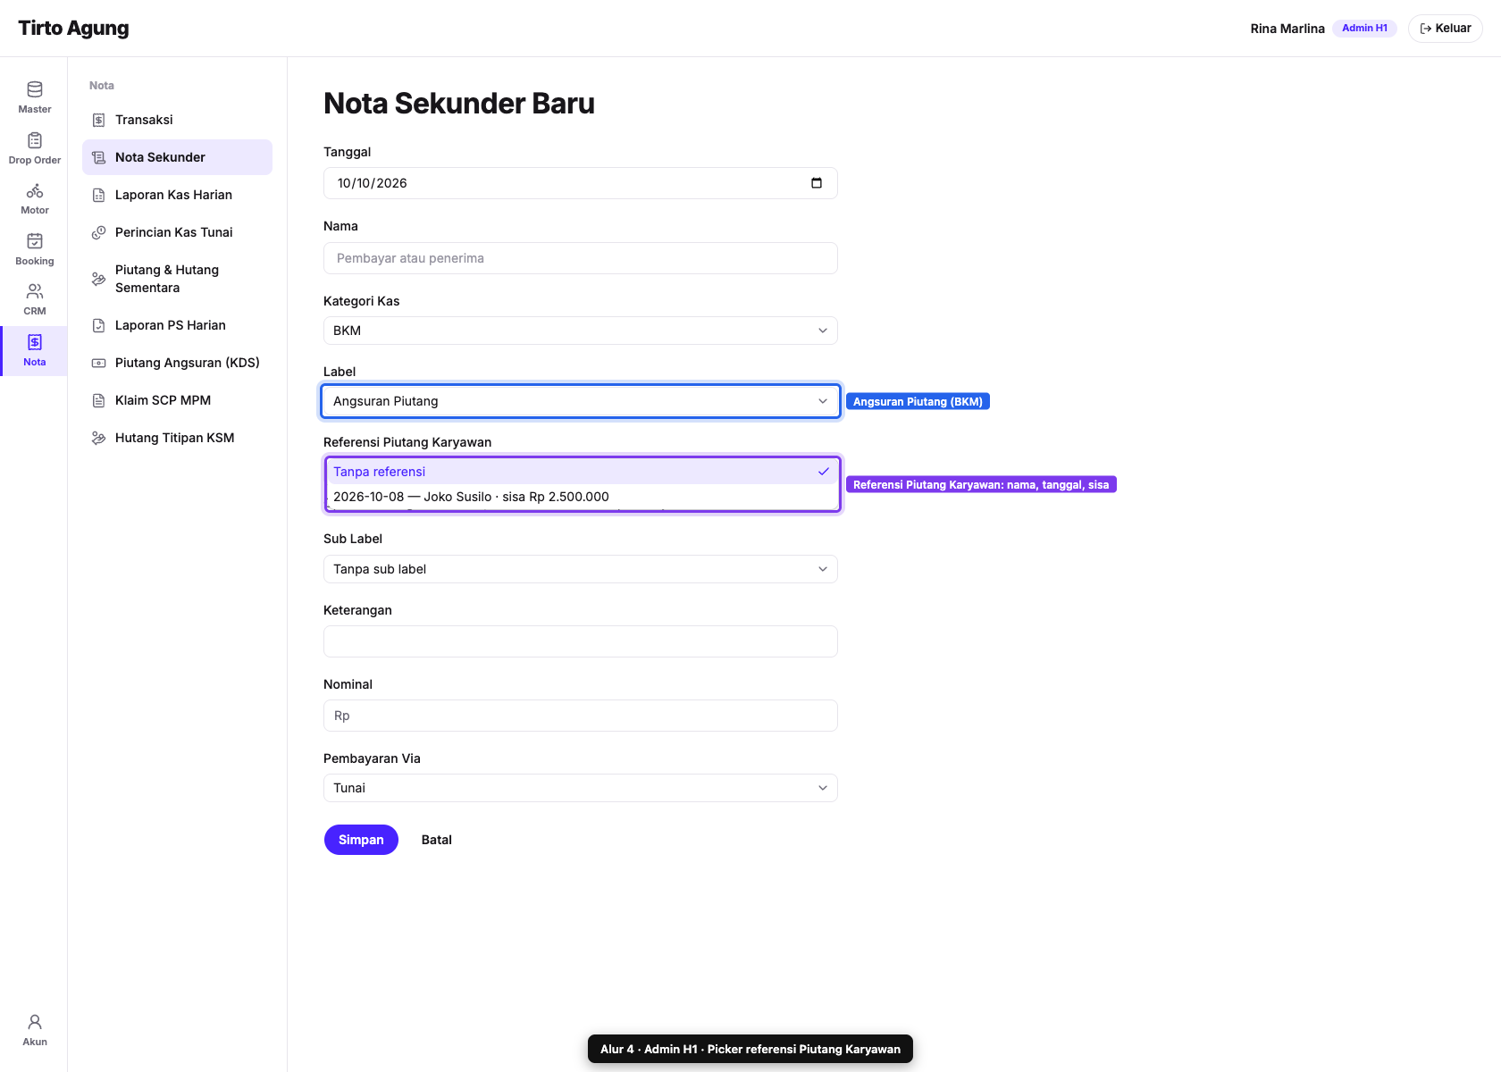Click the Piutang & Hutang Sementara icon
Image resolution: width=1501 pixels, height=1072 pixels.
(x=99, y=279)
